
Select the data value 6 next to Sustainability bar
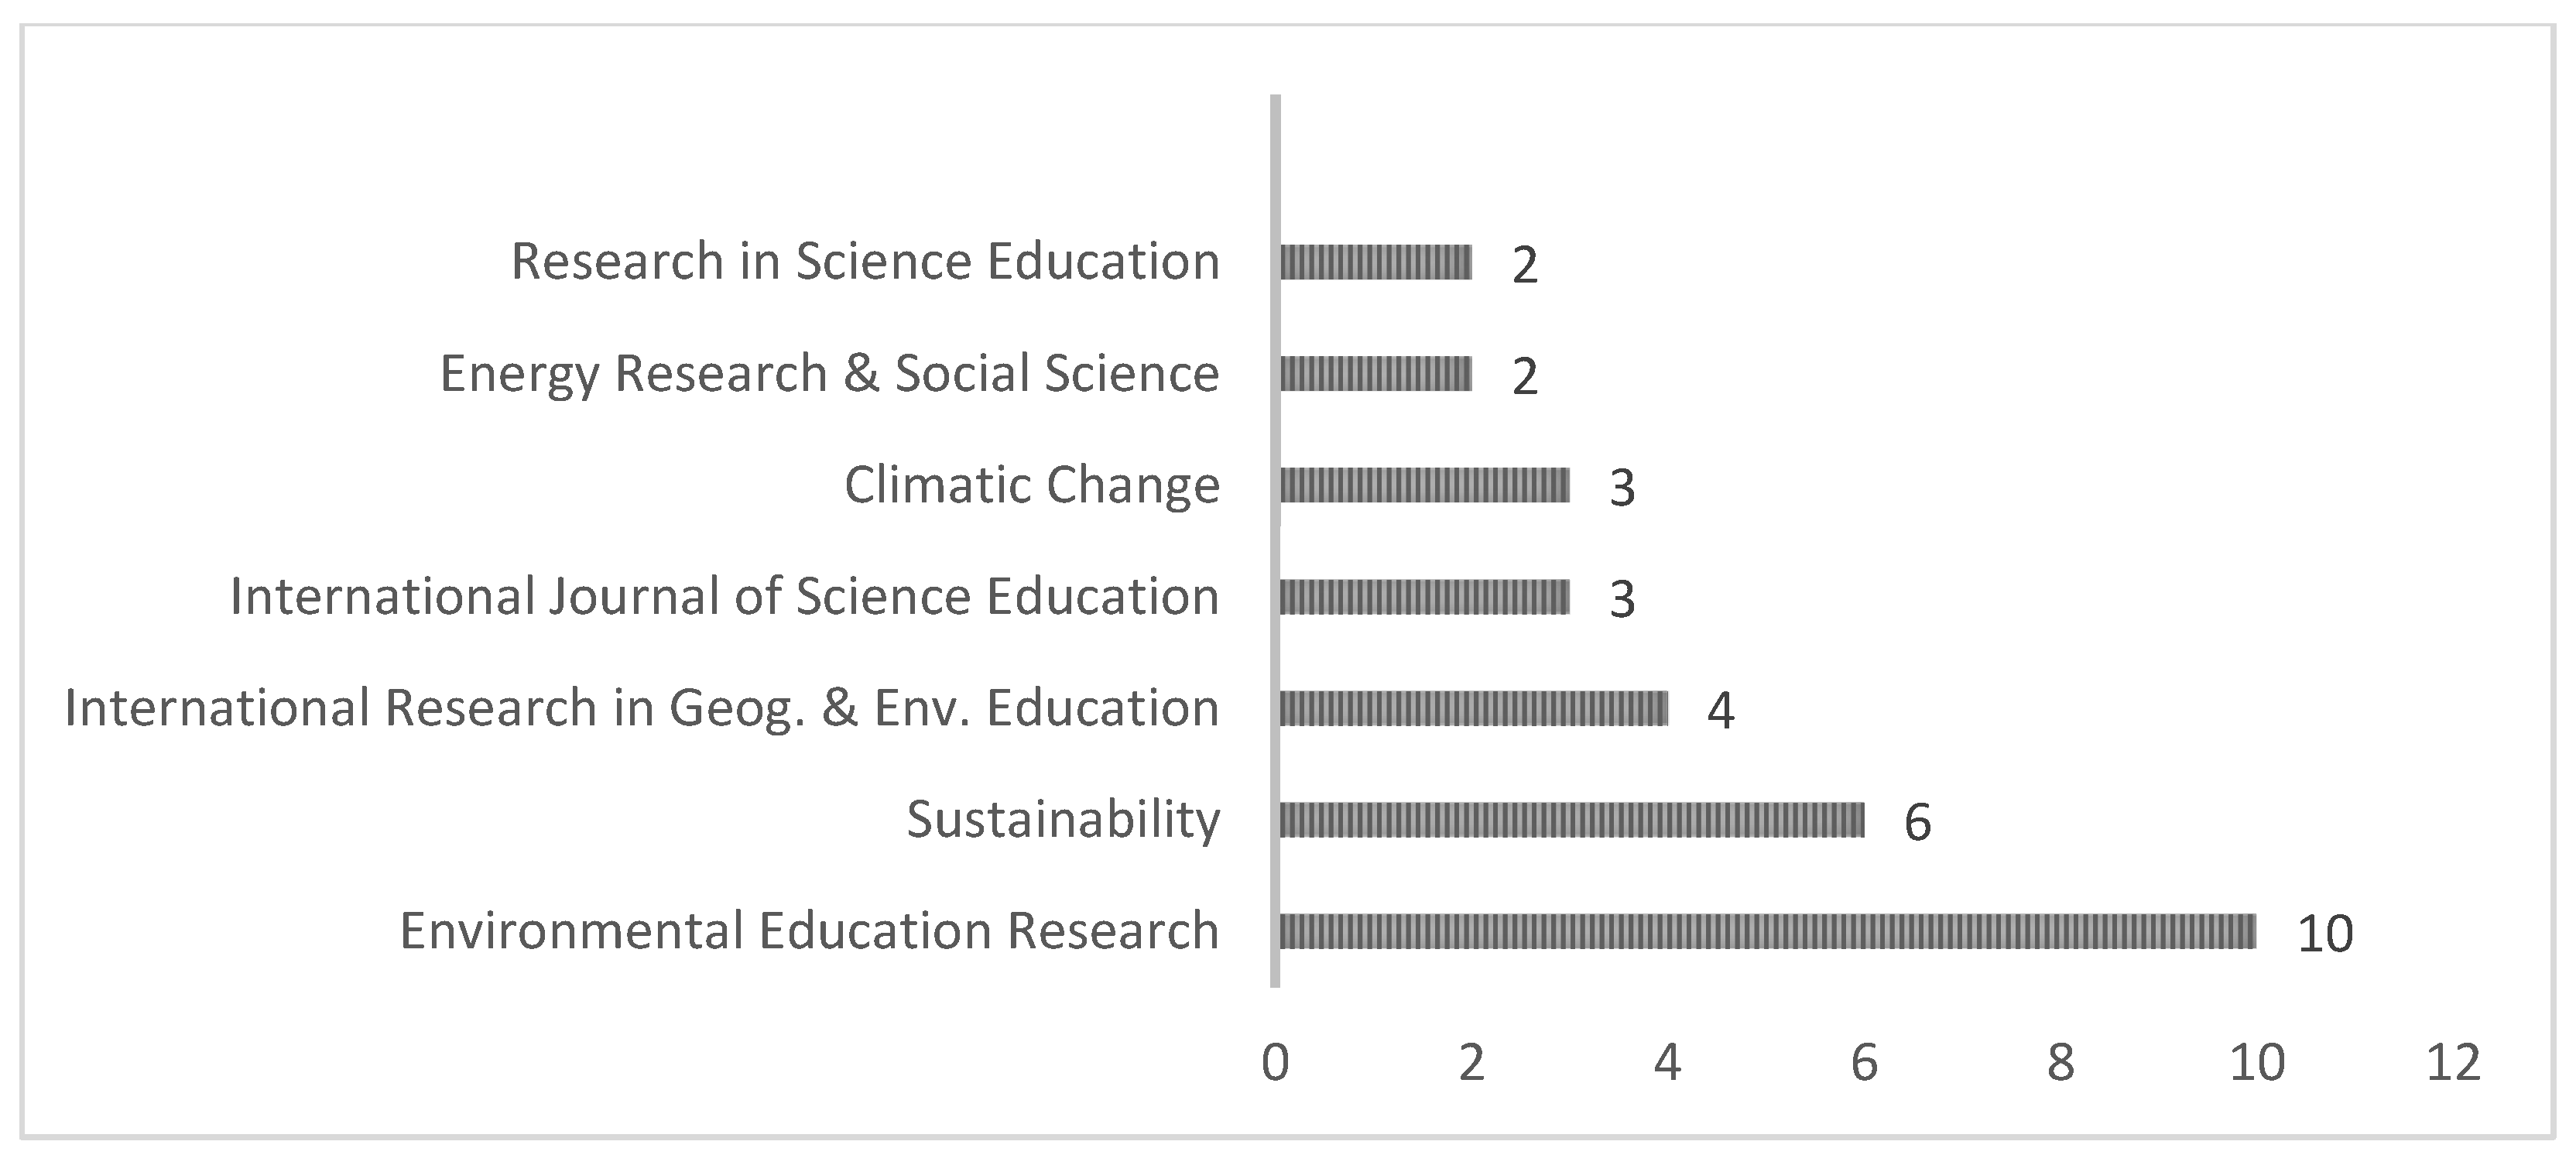coord(1917,822)
